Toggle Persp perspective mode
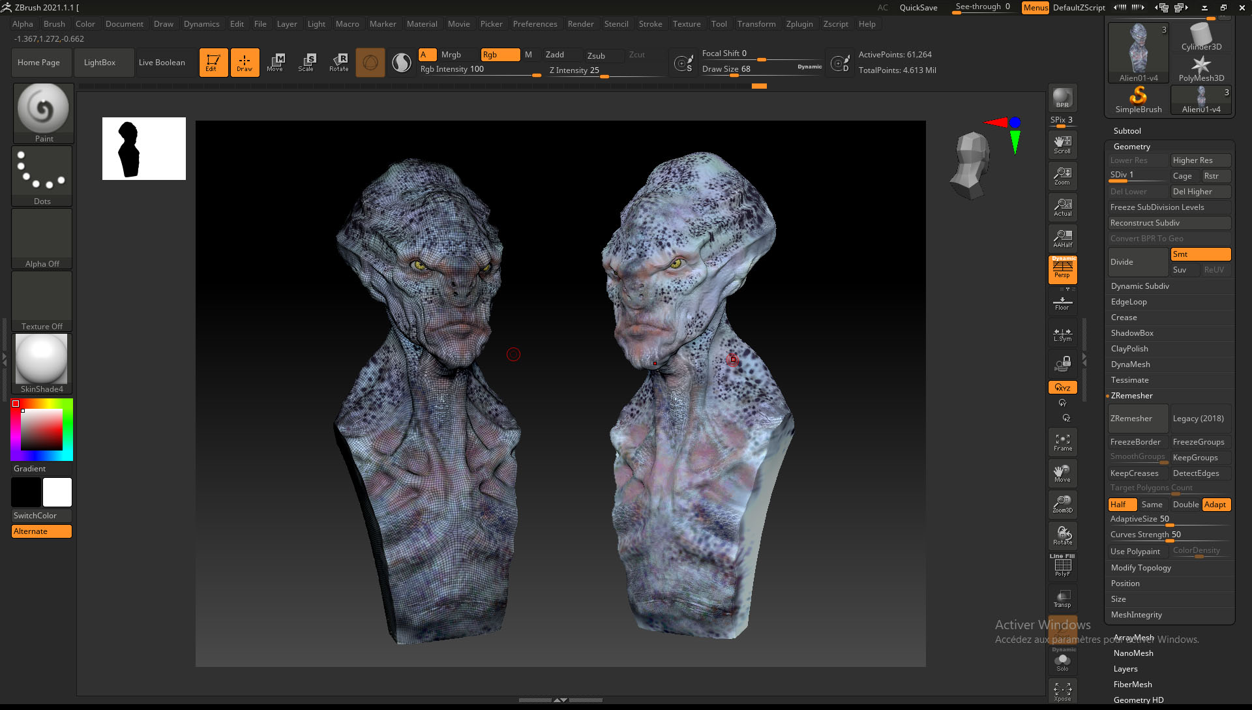This screenshot has width=1252, height=710. click(x=1062, y=269)
